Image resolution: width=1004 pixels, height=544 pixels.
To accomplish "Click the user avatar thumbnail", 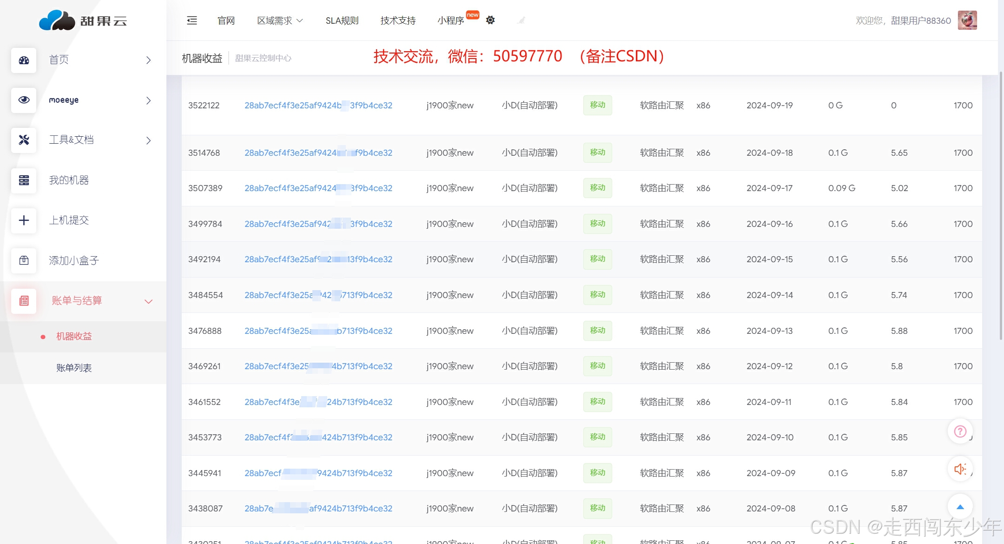I will pyautogui.click(x=967, y=20).
